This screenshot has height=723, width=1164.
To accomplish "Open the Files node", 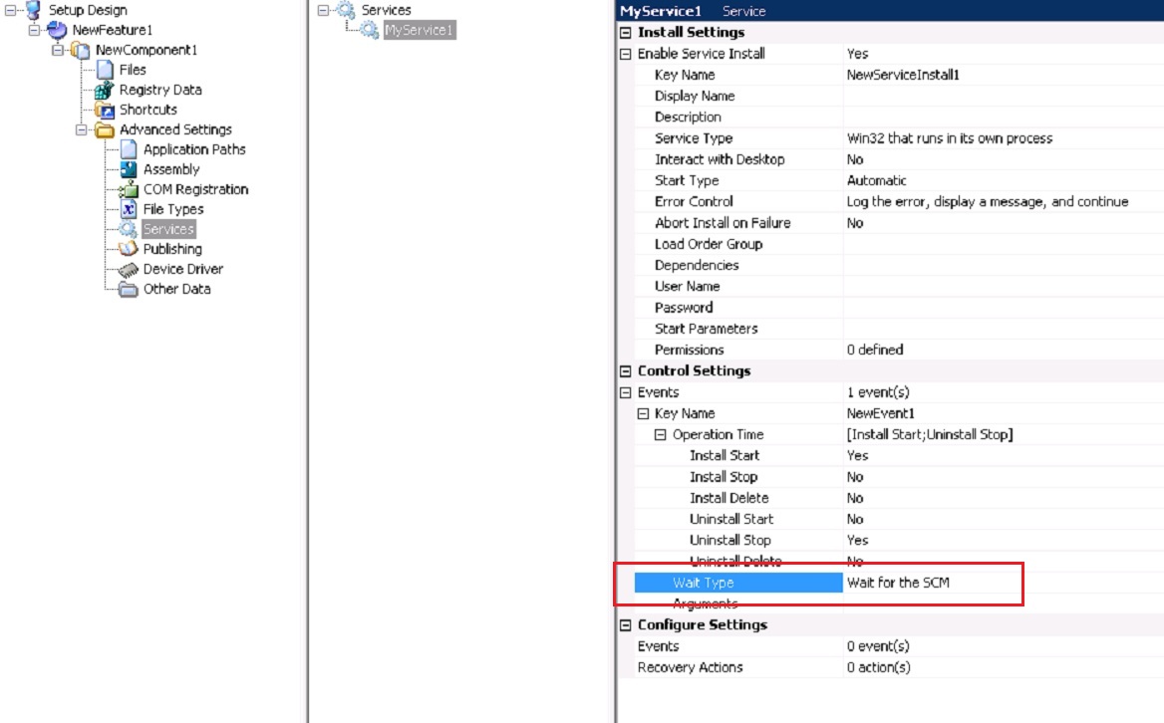I will point(132,70).
